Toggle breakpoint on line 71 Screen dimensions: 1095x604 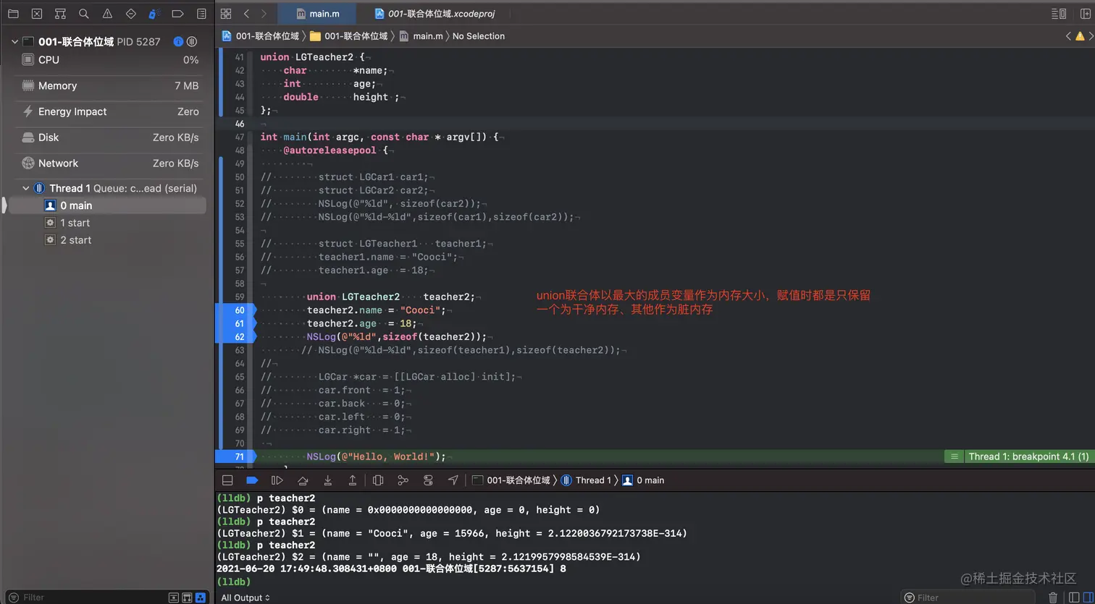pos(236,456)
